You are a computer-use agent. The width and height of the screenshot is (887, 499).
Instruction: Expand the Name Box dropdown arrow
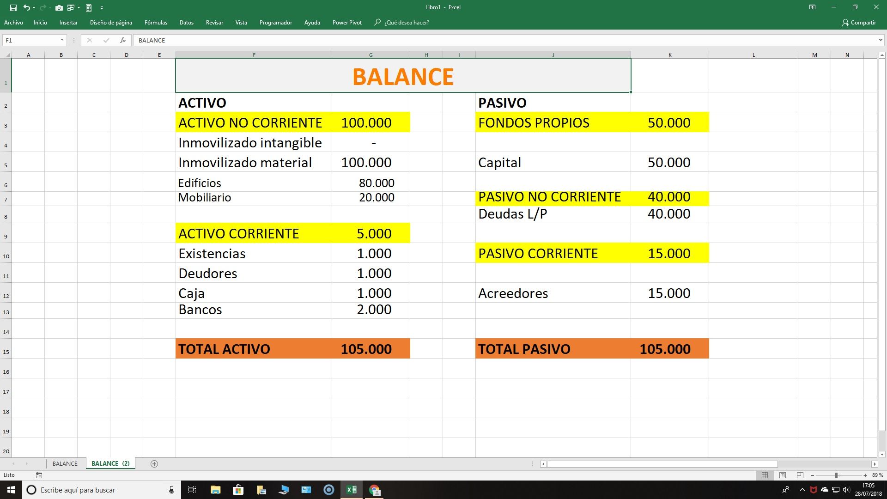62,40
